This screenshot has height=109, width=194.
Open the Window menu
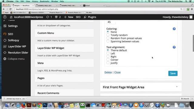click(x=55, y=1)
